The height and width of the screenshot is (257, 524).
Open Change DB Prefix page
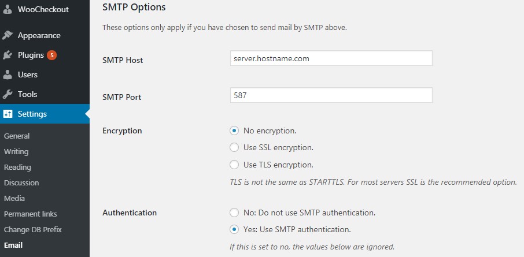[32, 230]
